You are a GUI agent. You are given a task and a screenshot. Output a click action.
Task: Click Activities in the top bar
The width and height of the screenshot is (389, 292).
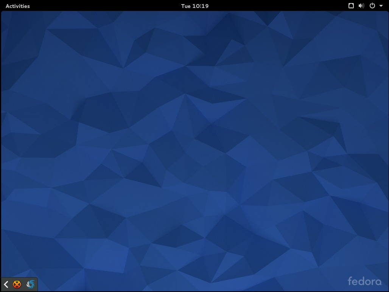coord(17,6)
